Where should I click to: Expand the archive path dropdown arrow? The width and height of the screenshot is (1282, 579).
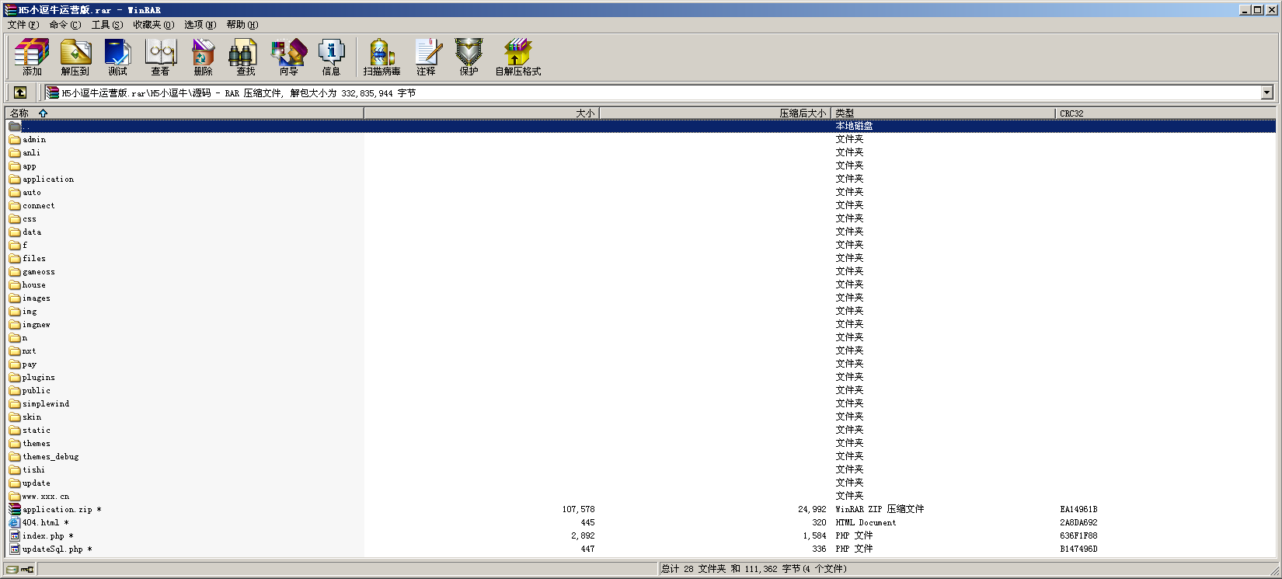click(x=1266, y=92)
